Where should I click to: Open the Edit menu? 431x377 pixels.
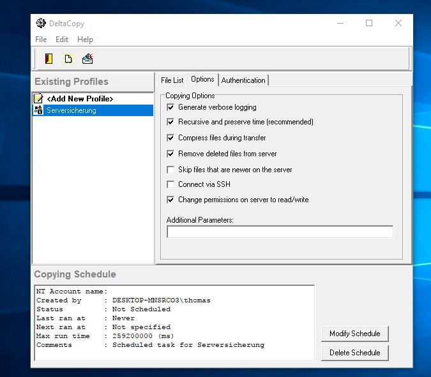pos(62,40)
